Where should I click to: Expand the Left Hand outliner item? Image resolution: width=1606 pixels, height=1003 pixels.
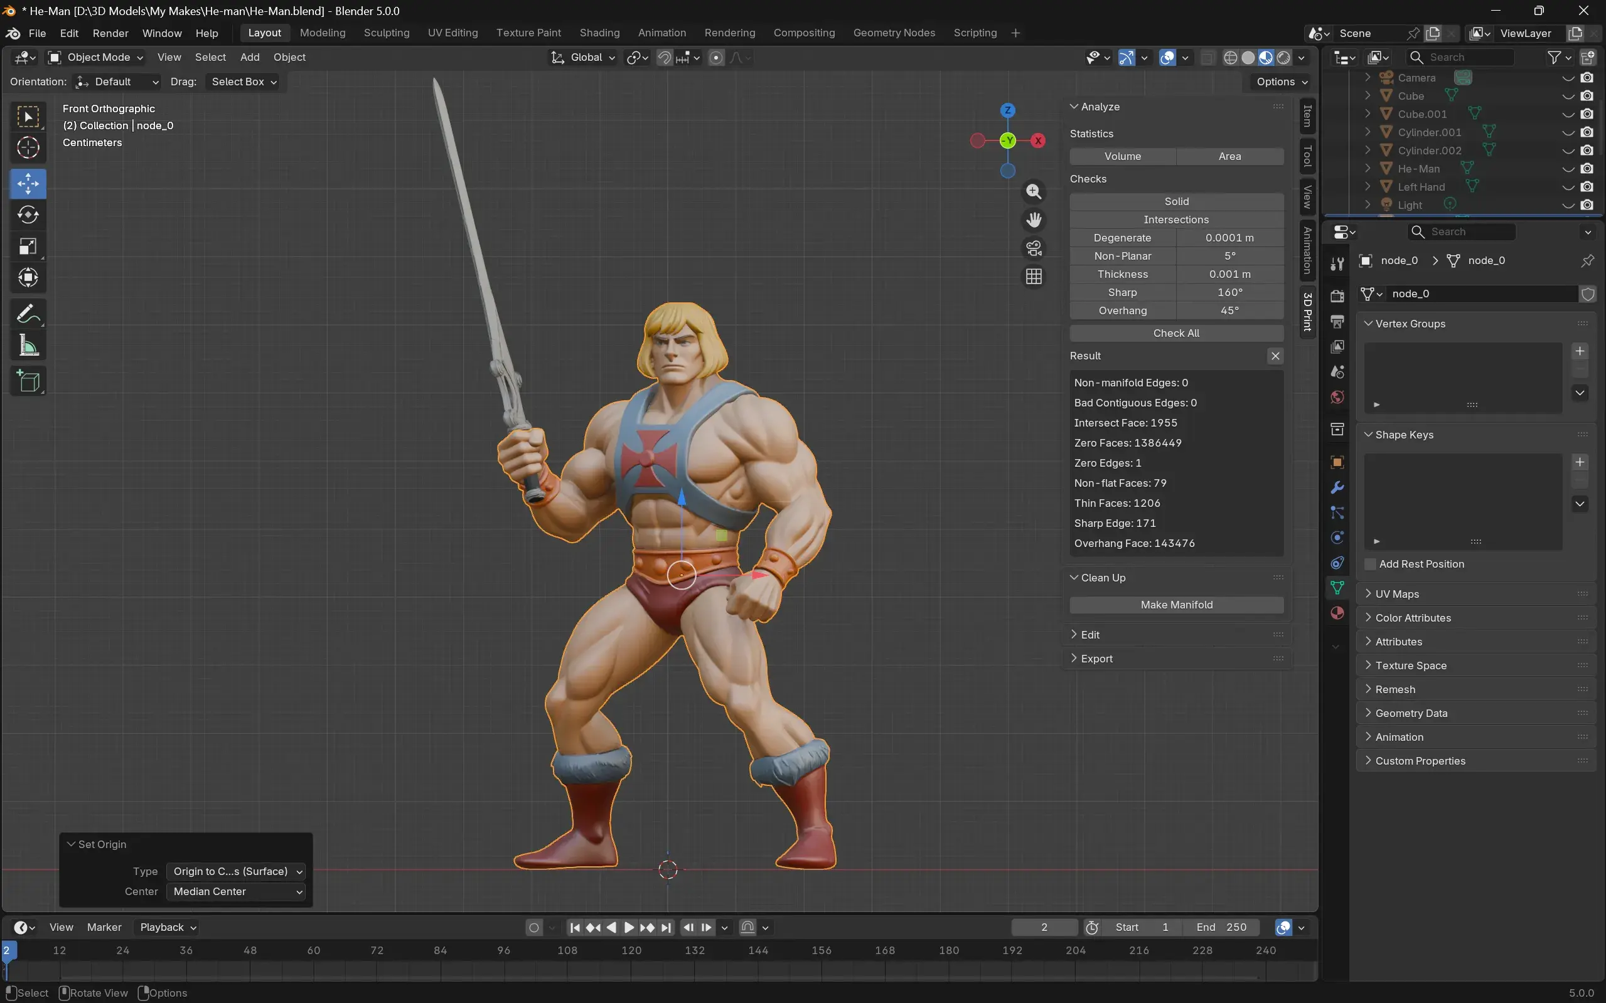(1368, 187)
